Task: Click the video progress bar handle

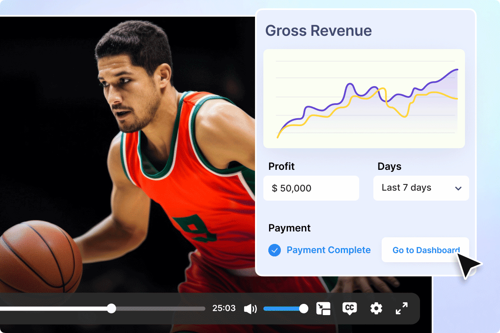Action: coord(111,308)
